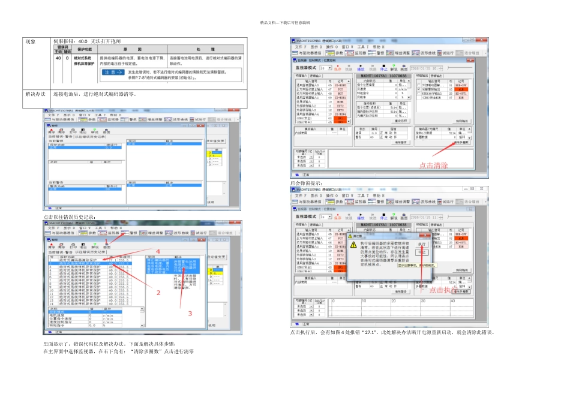570x403 pixels.
Task: Select 逻辑输出 tab in 点击清除 monitor screenshot
Action: point(437,76)
